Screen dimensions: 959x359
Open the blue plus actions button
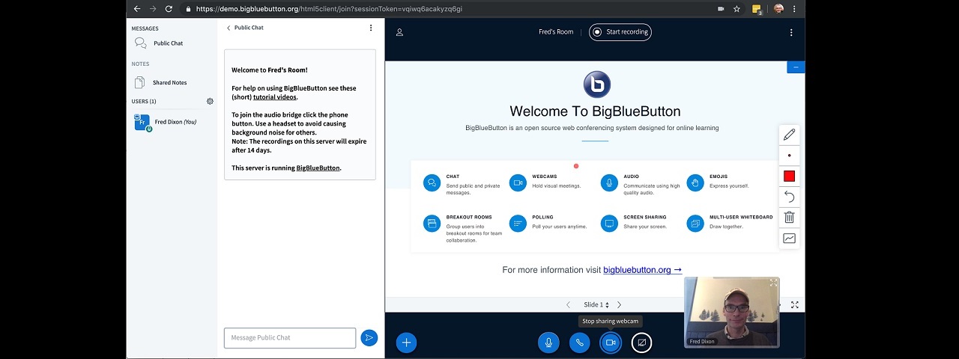coord(406,343)
